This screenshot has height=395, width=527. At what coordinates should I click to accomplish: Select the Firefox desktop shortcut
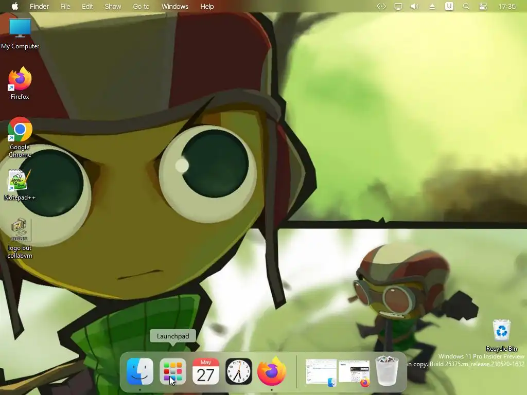(20, 83)
